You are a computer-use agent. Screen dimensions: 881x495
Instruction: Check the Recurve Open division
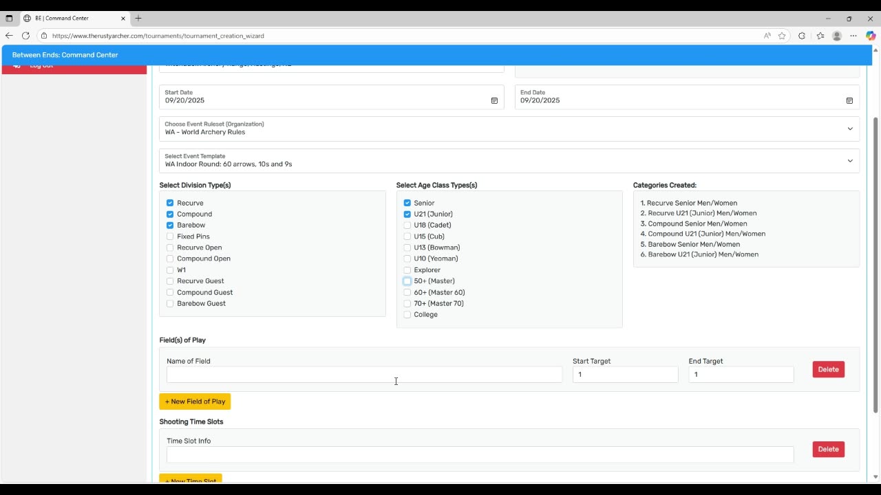[170, 247]
